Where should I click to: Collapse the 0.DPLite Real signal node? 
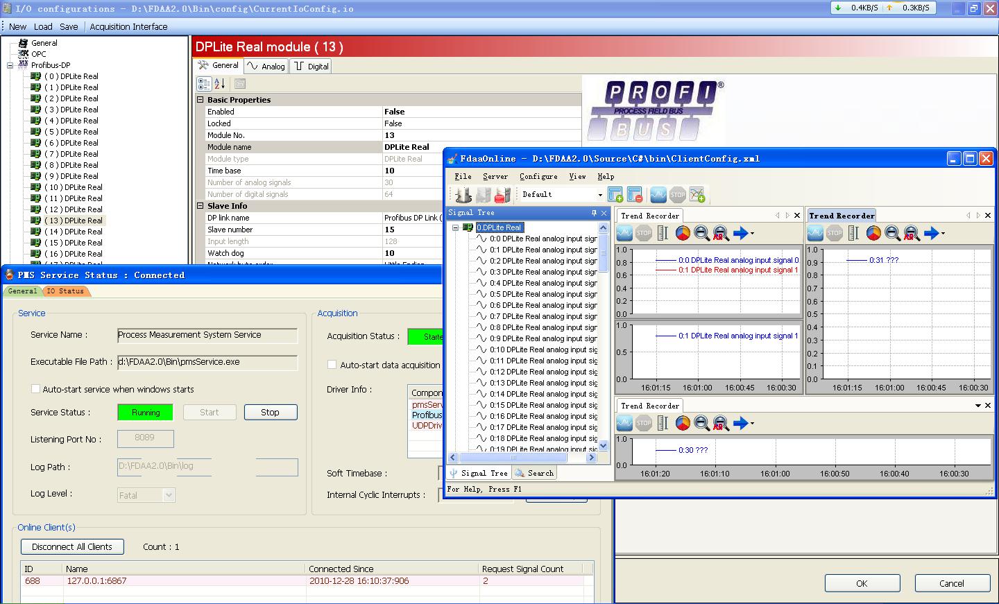point(456,227)
